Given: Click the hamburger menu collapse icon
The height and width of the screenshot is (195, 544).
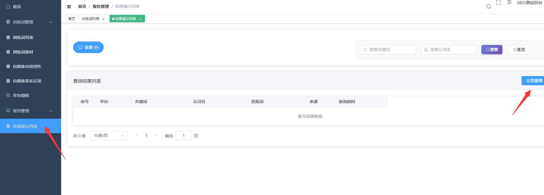Looking at the screenshot, I should [x=69, y=6].
